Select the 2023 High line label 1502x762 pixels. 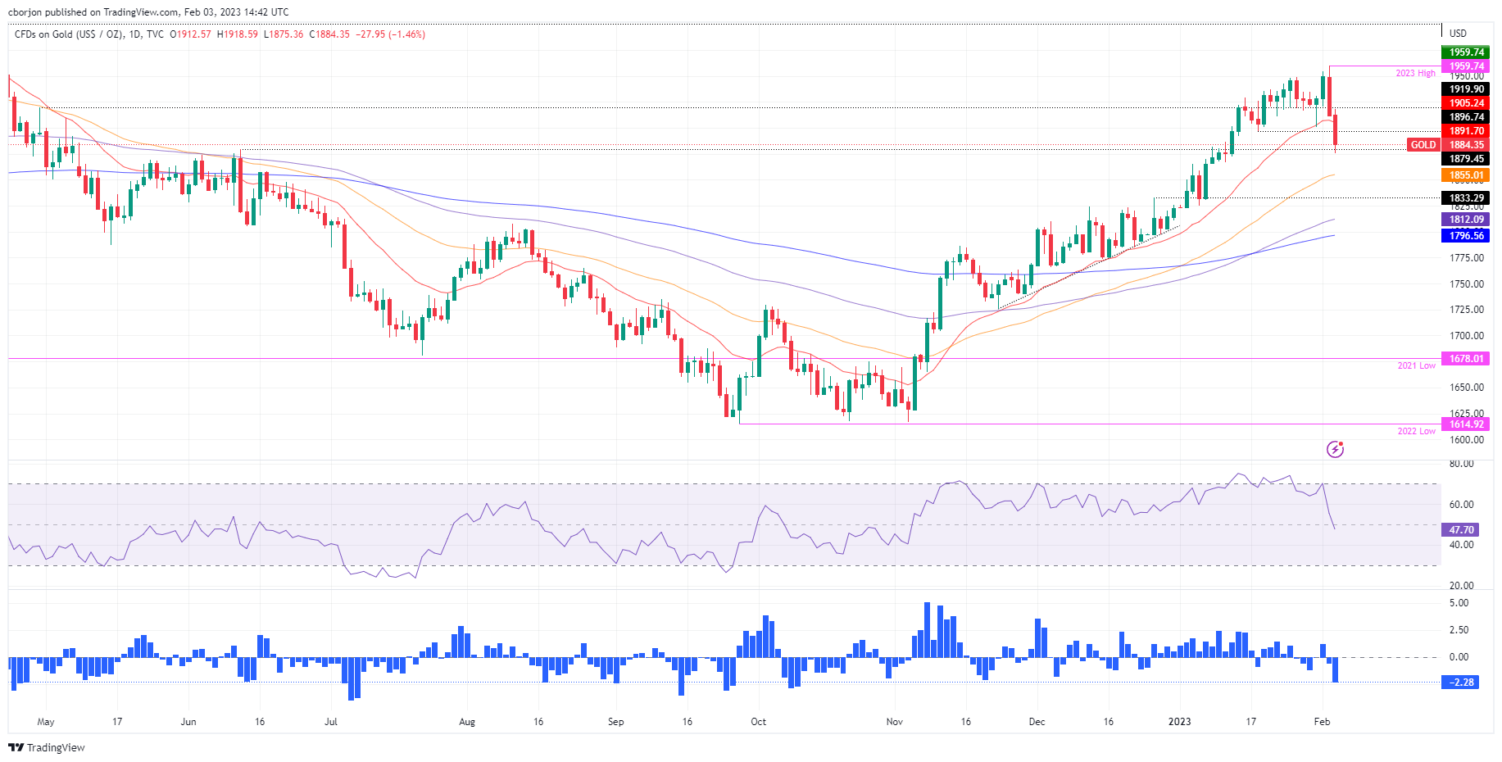[1415, 74]
